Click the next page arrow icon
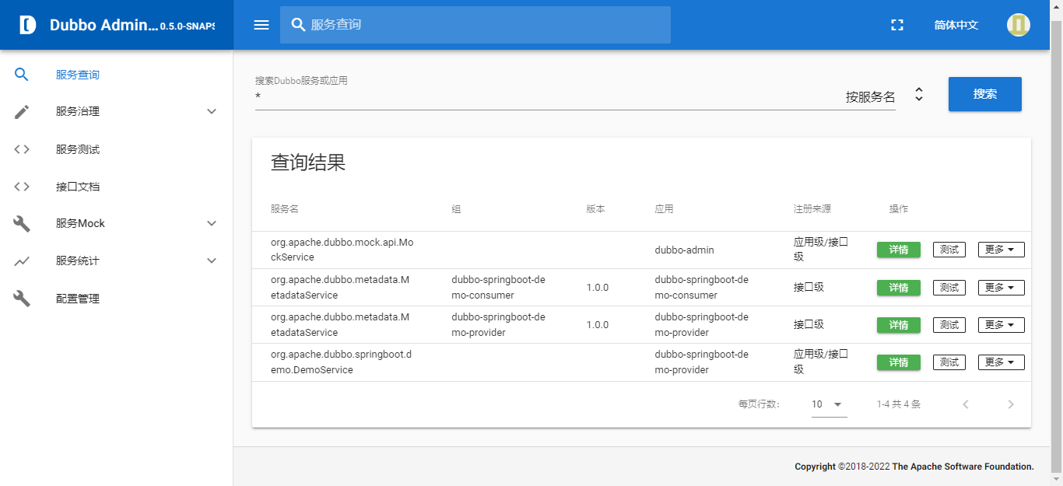The image size is (1063, 486). tap(1011, 404)
